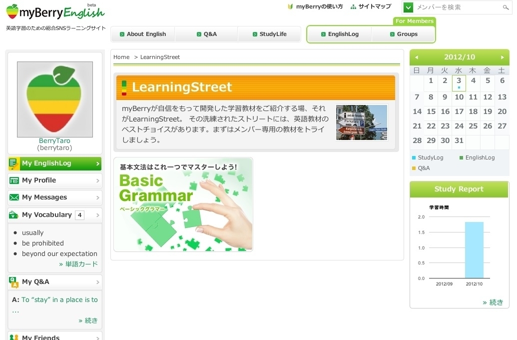The image size is (517, 340).
Task: Click the My EnglishLog notepad icon
Action: pyautogui.click(x=14, y=163)
